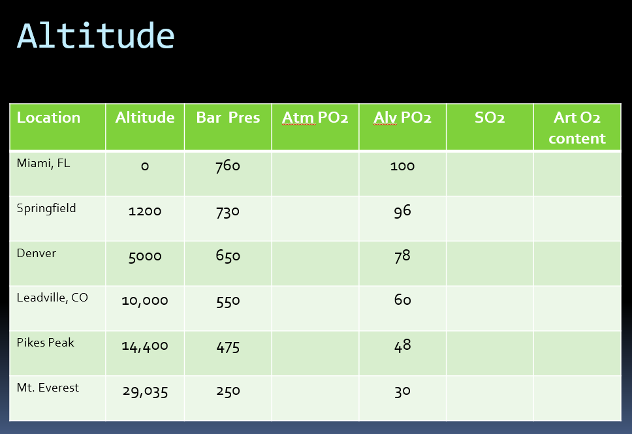The width and height of the screenshot is (632, 434).
Task: Select the Denver row label
Action: click(x=37, y=254)
